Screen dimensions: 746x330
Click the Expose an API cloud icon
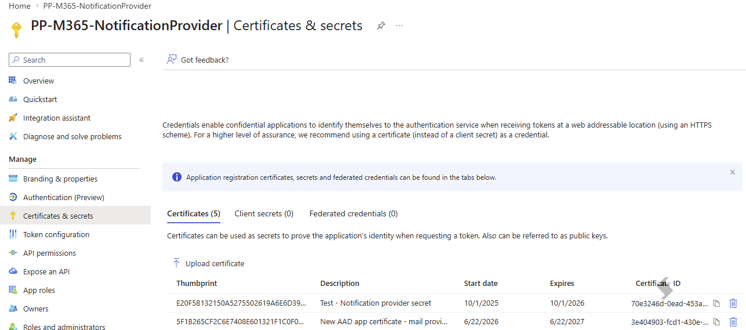pyautogui.click(x=13, y=271)
